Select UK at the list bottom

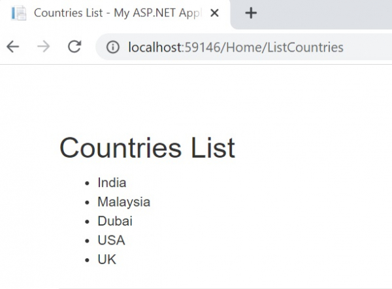pyautogui.click(x=106, y=260)
